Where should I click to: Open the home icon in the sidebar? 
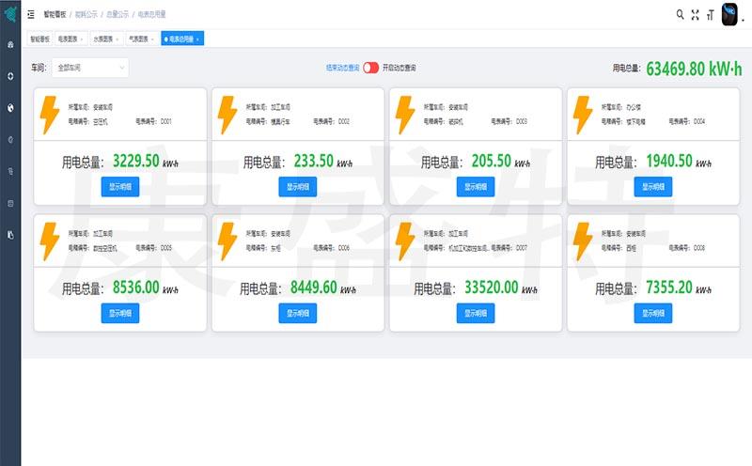click(10, 44)
